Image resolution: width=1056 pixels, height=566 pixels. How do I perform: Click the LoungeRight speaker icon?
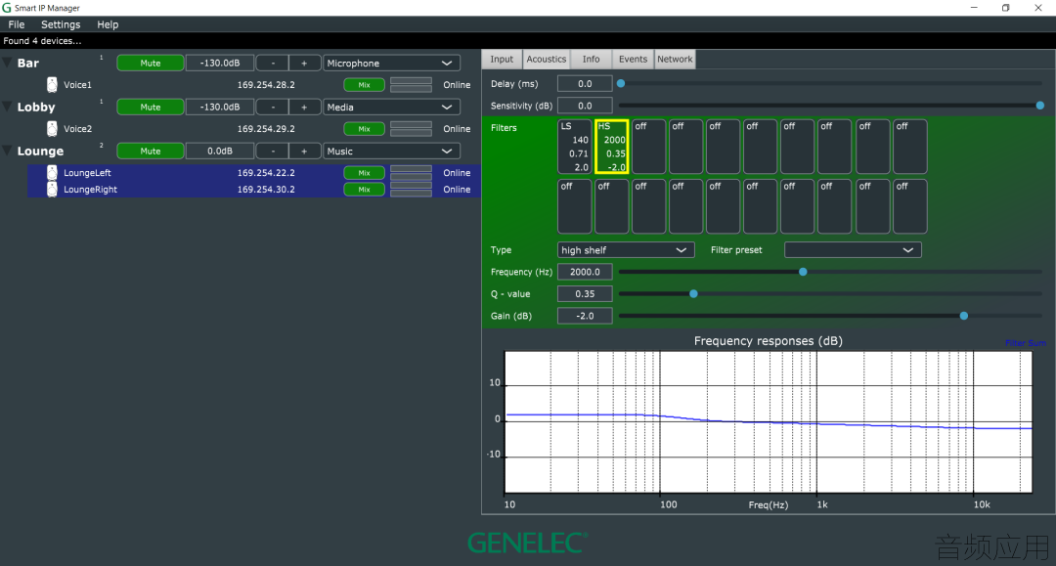(x=52, y=189)
